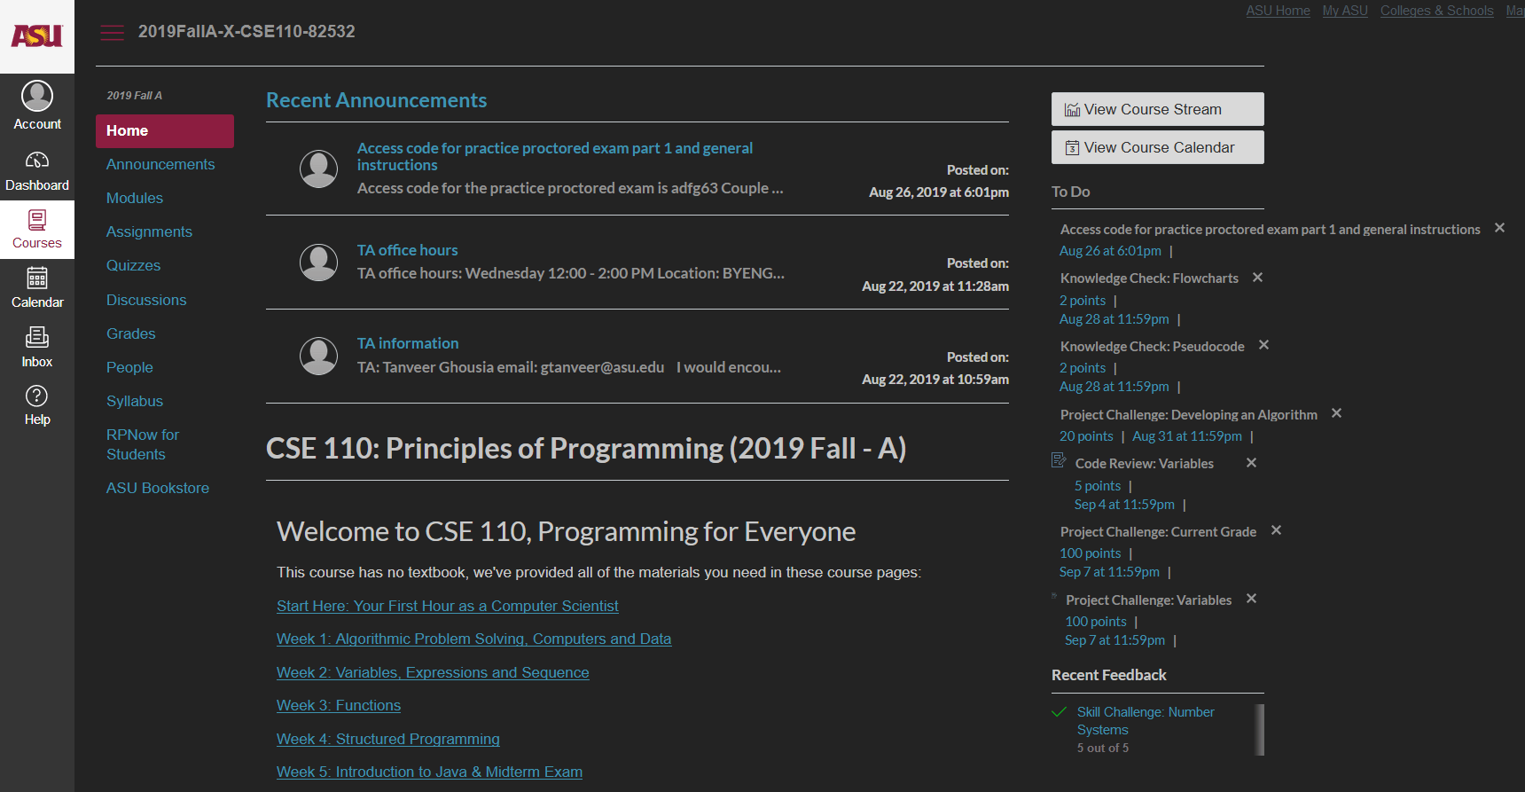Open Access code practice proctored exam announcement
The height and width of the screenshot is (792, 1525).
(555, 157)
